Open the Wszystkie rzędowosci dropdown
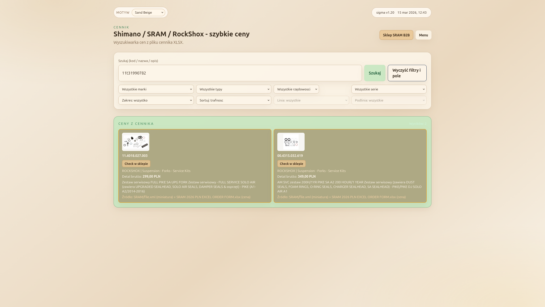 click(296, 89)
